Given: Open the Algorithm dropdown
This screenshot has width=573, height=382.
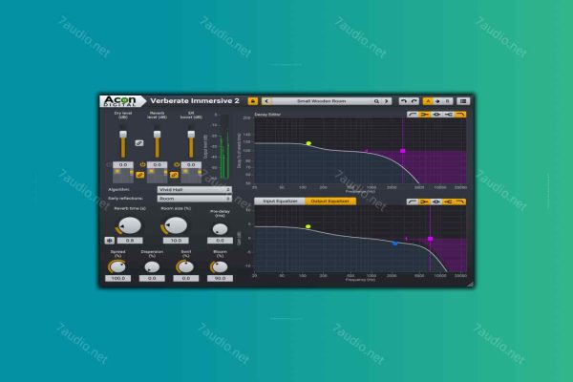Looking at the screenshot, I should pyautogui.click(x=194, y=190).
